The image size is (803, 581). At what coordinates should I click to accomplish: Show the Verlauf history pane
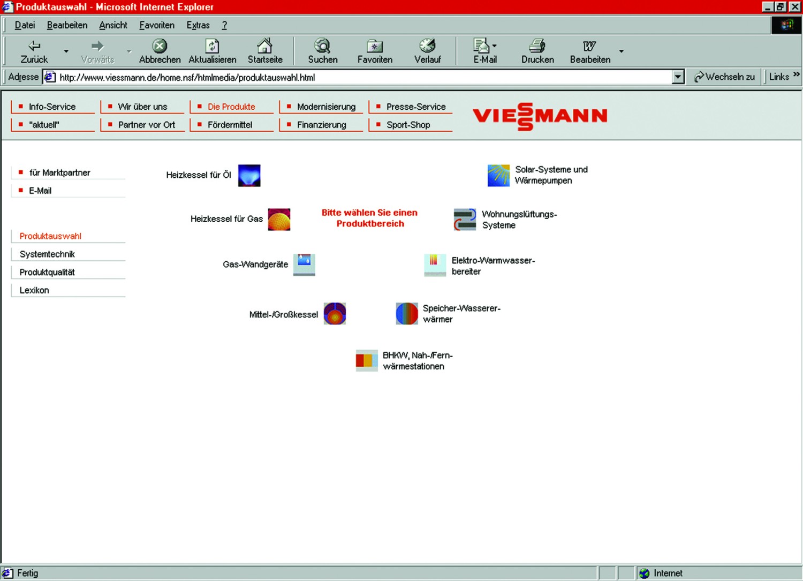[427, 51]
